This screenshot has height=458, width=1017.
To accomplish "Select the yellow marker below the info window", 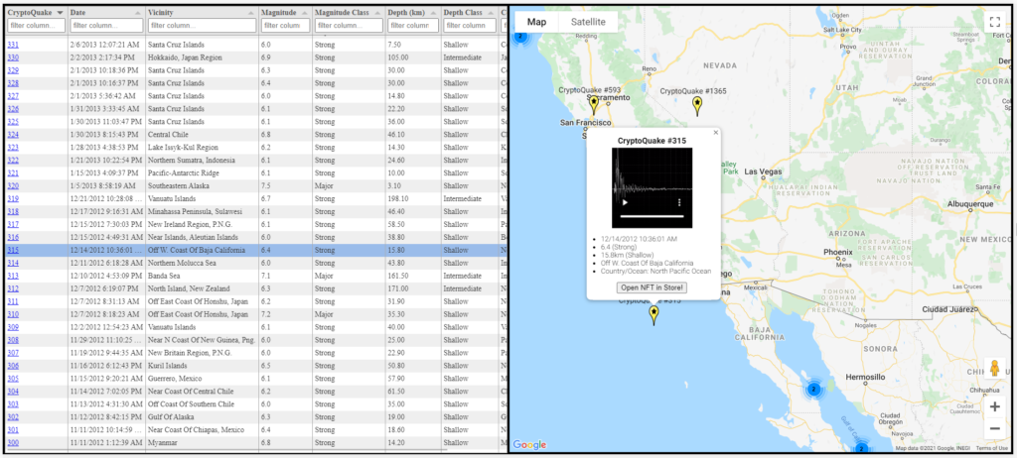I will 654,315.
